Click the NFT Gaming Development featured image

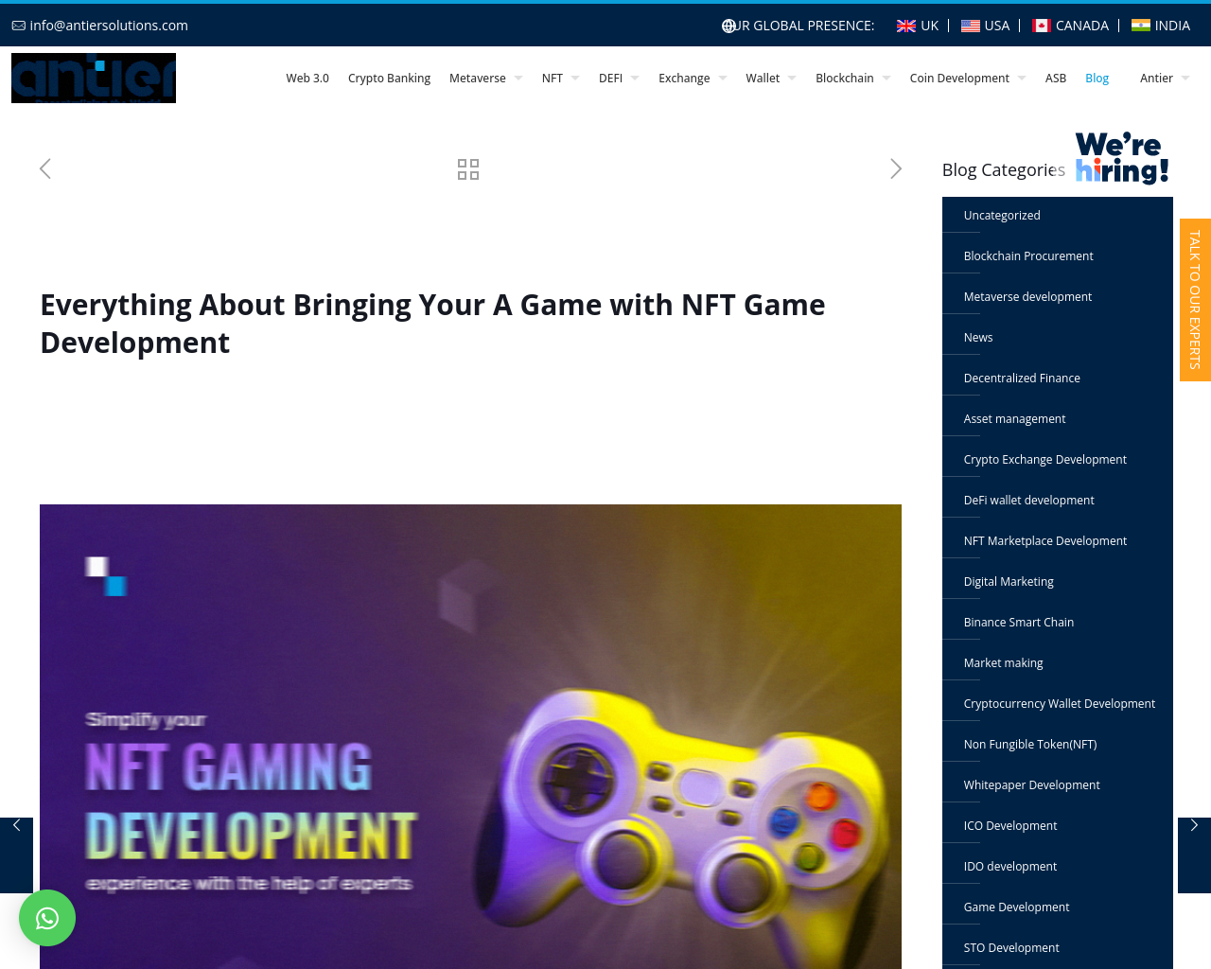coord(470,736)
